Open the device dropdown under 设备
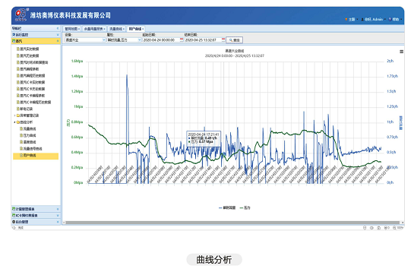The height and width of the screenshot is (275, 414). click(85, 40)
